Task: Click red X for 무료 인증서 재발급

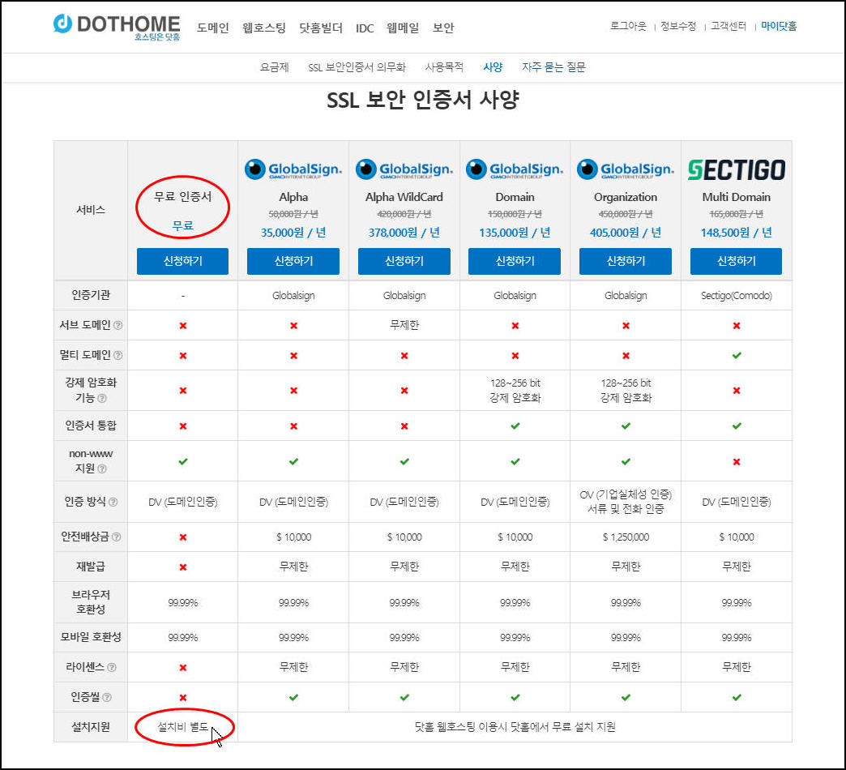Action: point(183,567)
